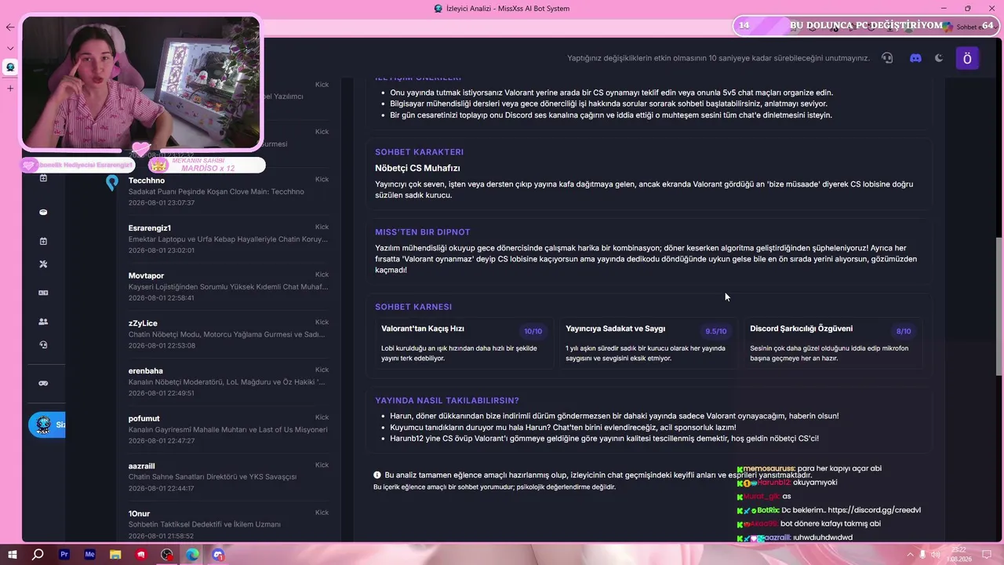Select pofumut in the viewer list
The width and height of the screenshot is (1004, 565).
(x=228, y=429)
